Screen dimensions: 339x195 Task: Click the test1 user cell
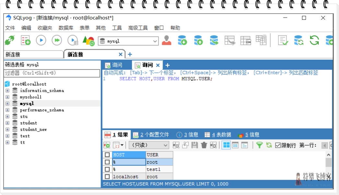point(159,169)
